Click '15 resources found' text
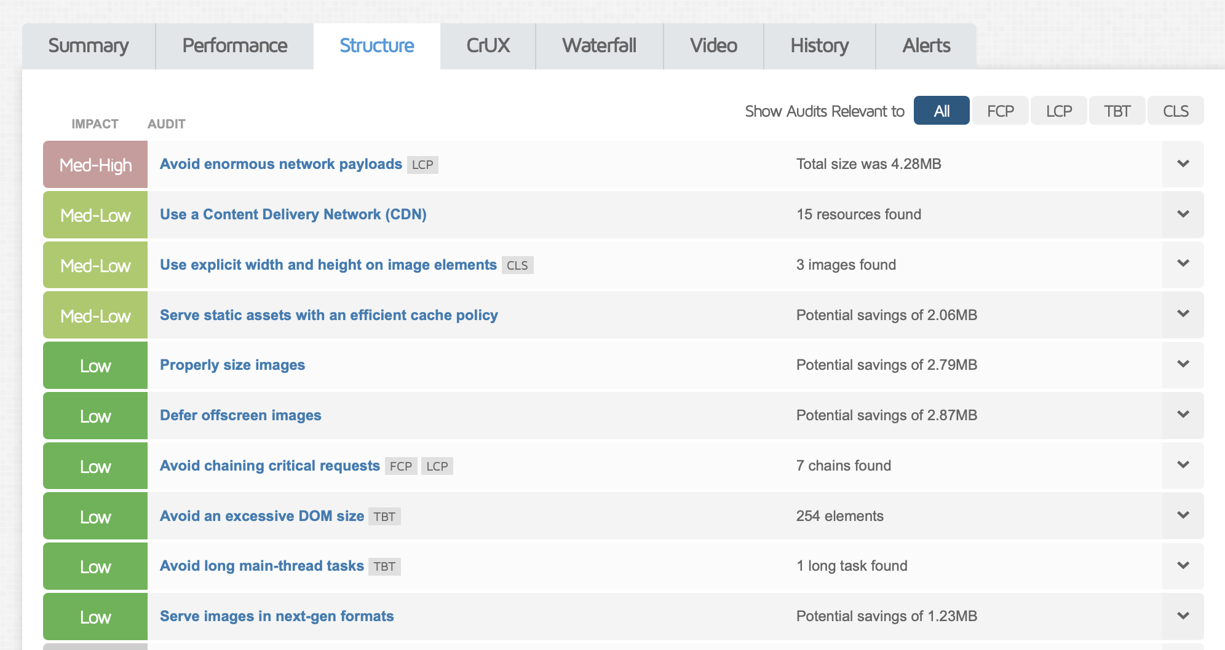The image size is (1225, 650). pyautogui.click(x=858, y=214)
